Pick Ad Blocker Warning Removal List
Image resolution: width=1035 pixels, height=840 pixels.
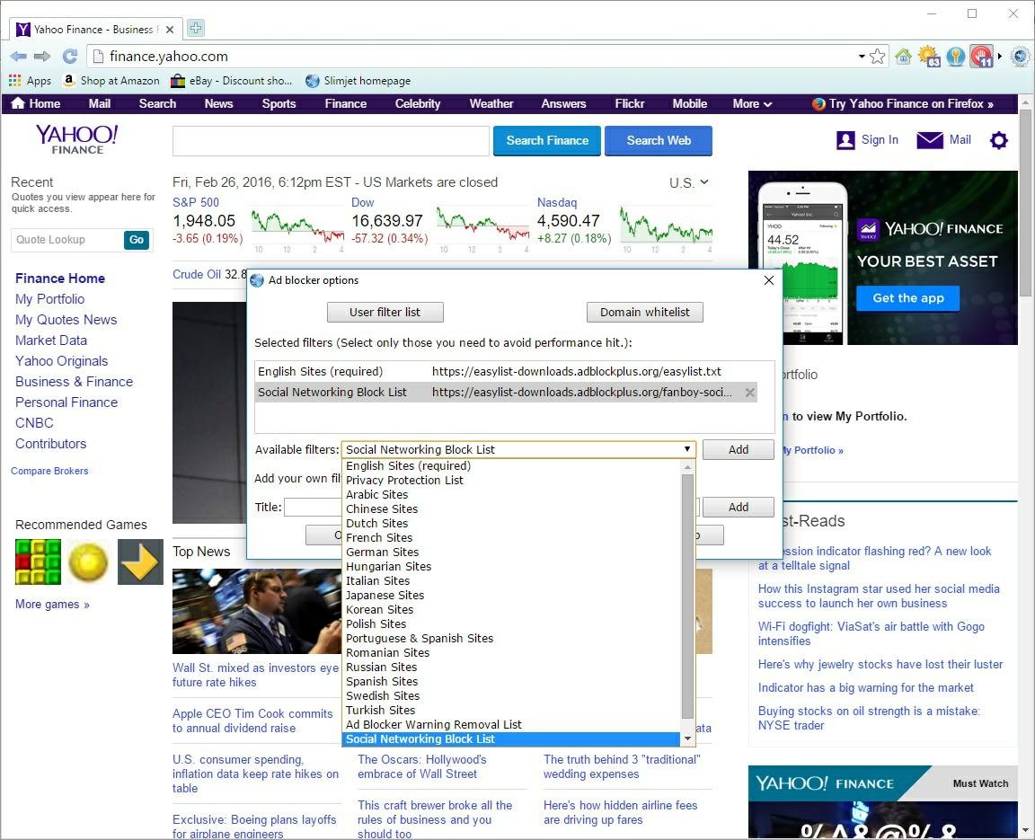(x=433, y=725)
